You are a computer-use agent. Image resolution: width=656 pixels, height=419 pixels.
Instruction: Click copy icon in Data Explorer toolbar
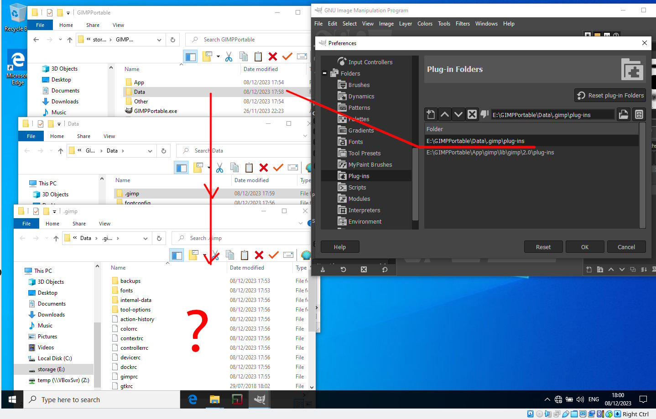coord(234,168)
